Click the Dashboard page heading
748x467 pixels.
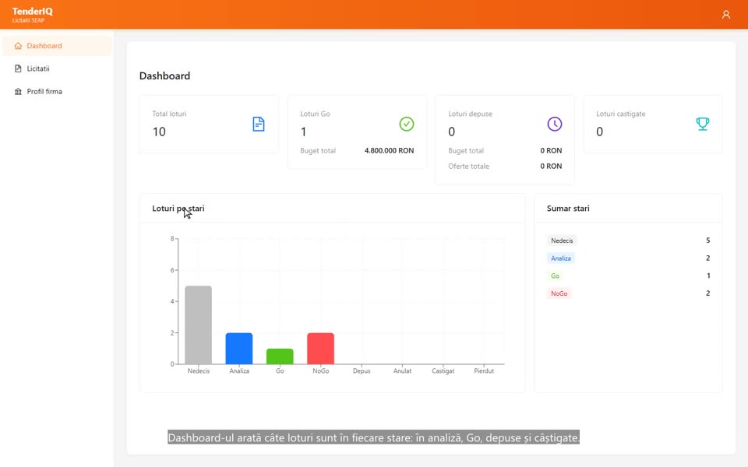(164, 75)
